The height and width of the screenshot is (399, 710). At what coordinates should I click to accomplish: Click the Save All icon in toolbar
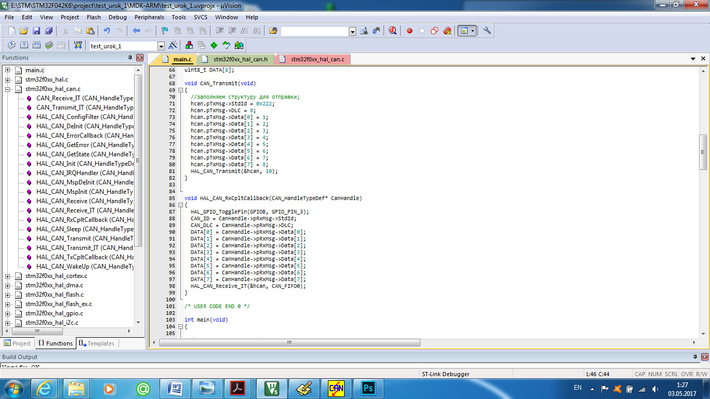(x=48, y=31)
